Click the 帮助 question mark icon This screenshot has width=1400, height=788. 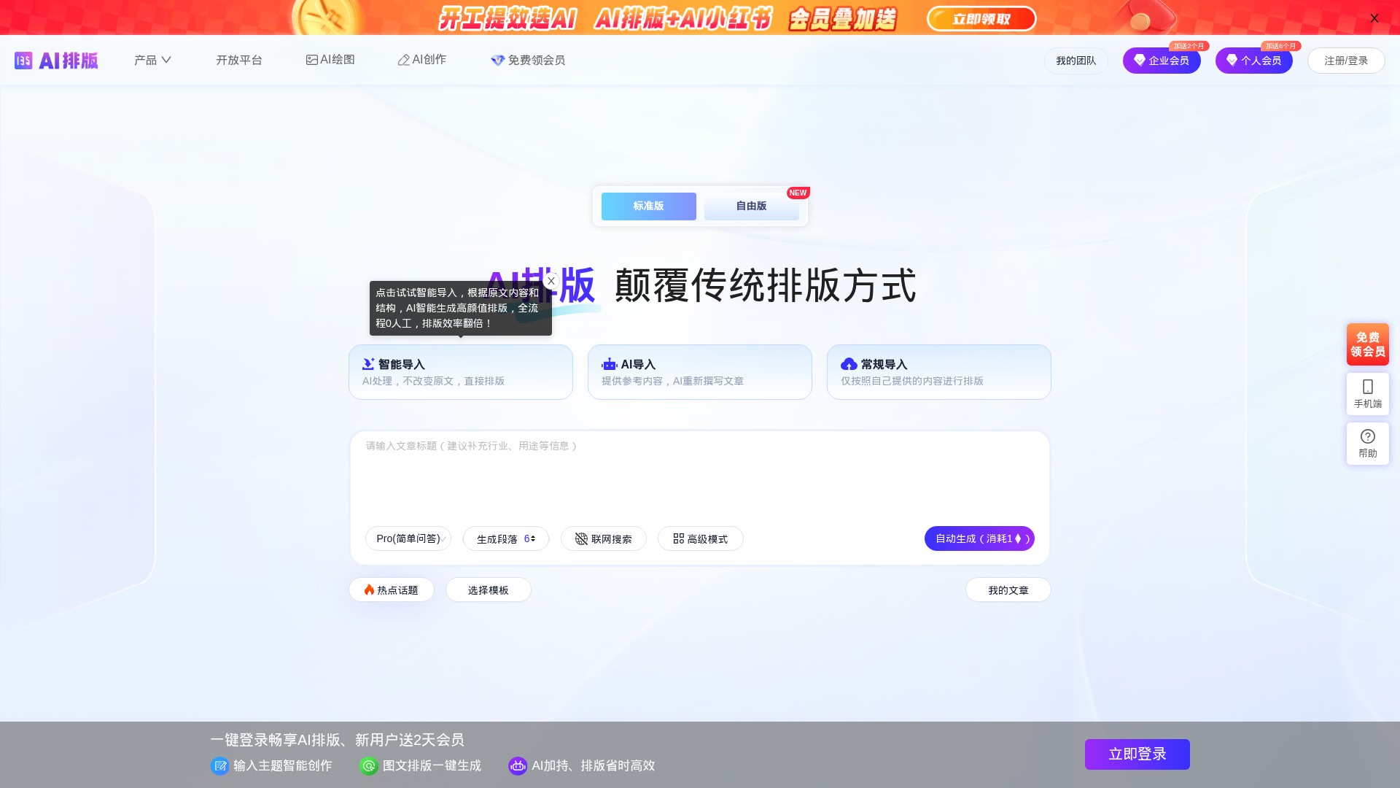tap(1367, 443)
